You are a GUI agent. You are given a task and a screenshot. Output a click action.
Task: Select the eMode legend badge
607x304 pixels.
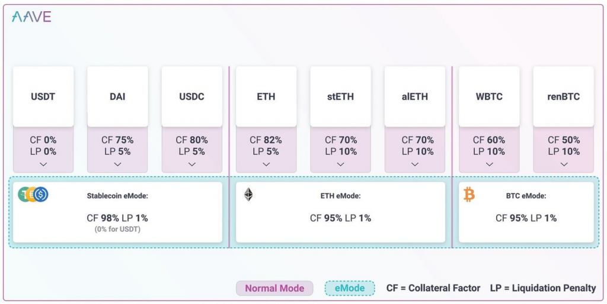[x=350, y=288]
